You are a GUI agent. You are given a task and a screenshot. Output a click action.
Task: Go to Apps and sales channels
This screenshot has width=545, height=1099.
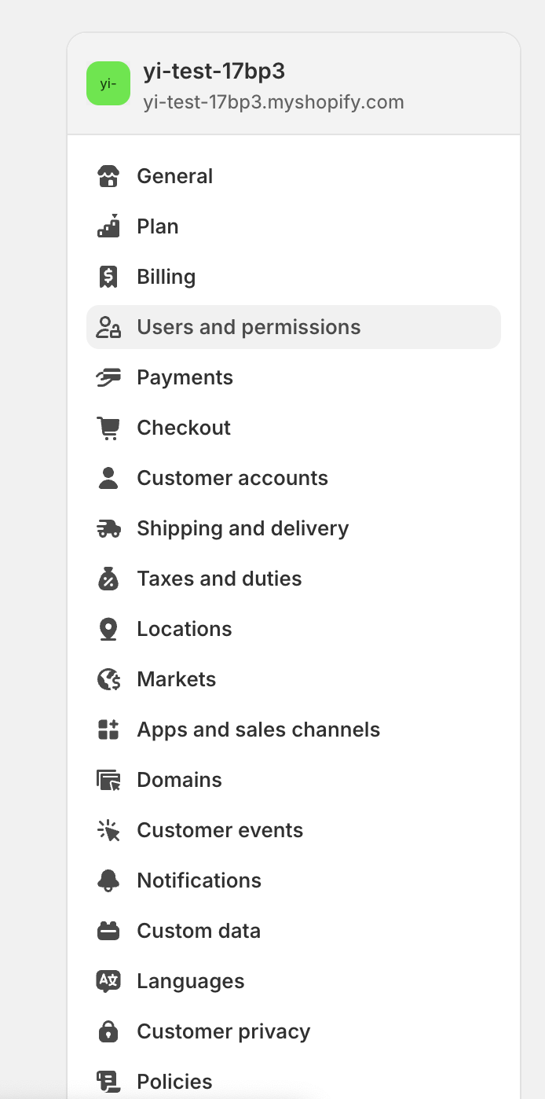pyautogui.click(x=258, y=730)
